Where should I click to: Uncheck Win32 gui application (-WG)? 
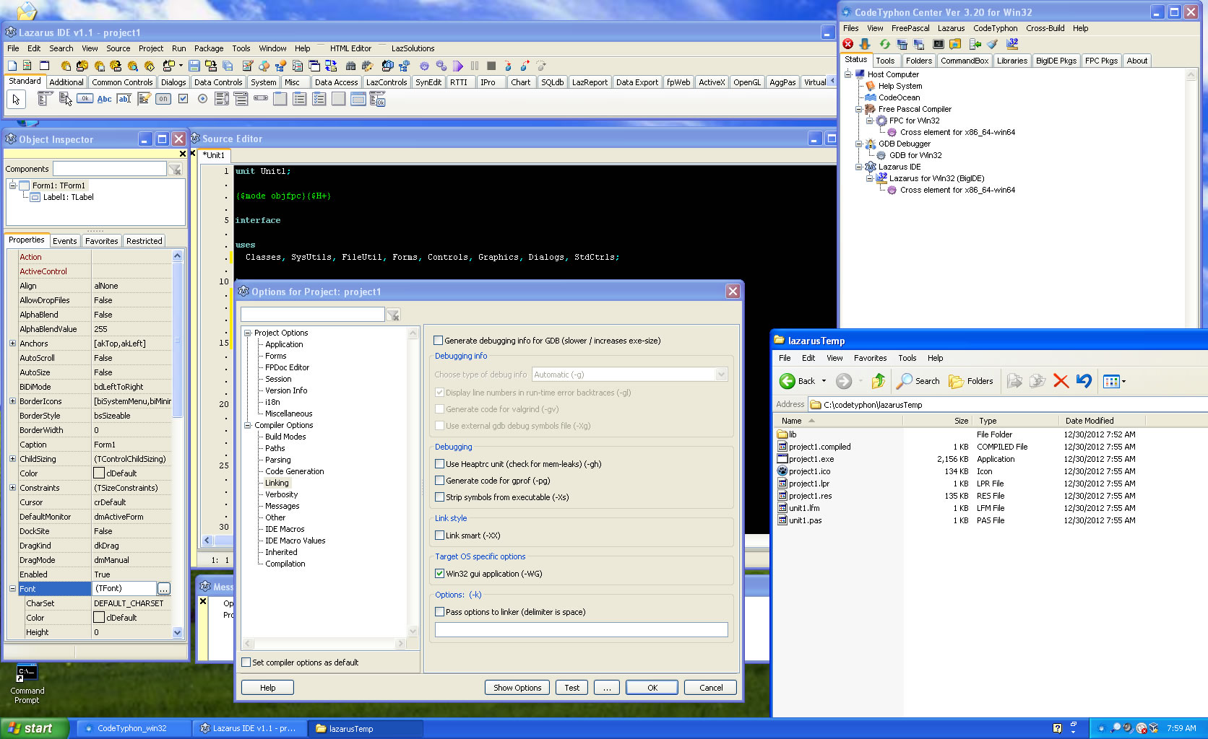(x=439, y=574)
